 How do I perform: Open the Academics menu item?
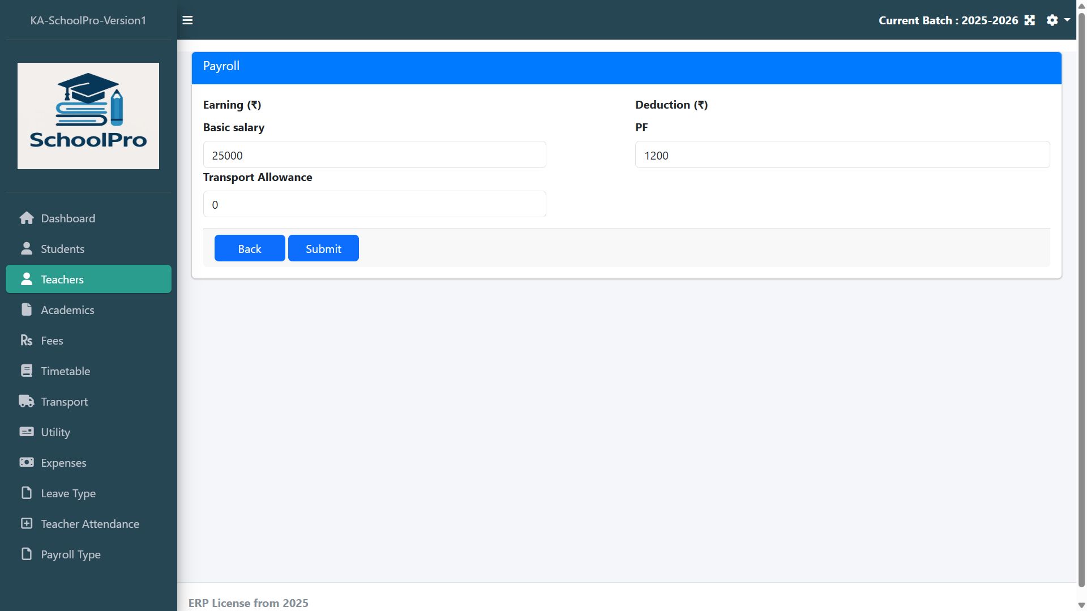coord(67,310)
